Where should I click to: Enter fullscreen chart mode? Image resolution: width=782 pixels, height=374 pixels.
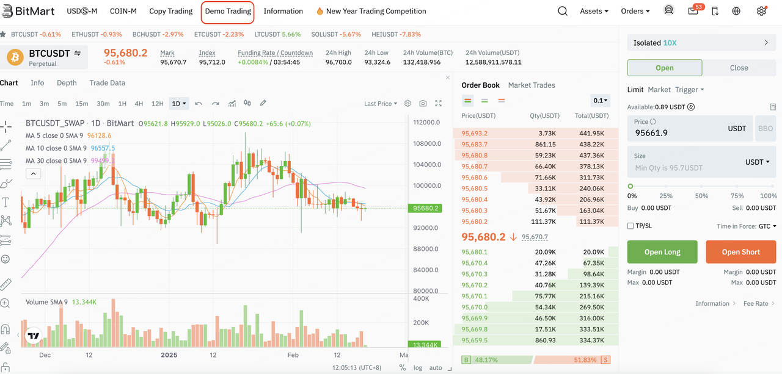(438, 104)
